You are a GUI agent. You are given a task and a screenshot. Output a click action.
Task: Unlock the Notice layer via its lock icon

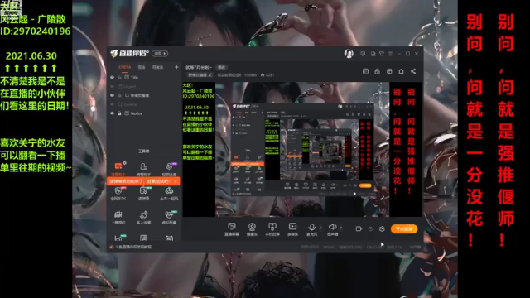(119, 113)
